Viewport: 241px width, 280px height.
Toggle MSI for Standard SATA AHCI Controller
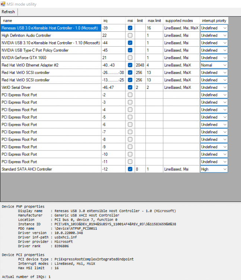tap(130, 169)
